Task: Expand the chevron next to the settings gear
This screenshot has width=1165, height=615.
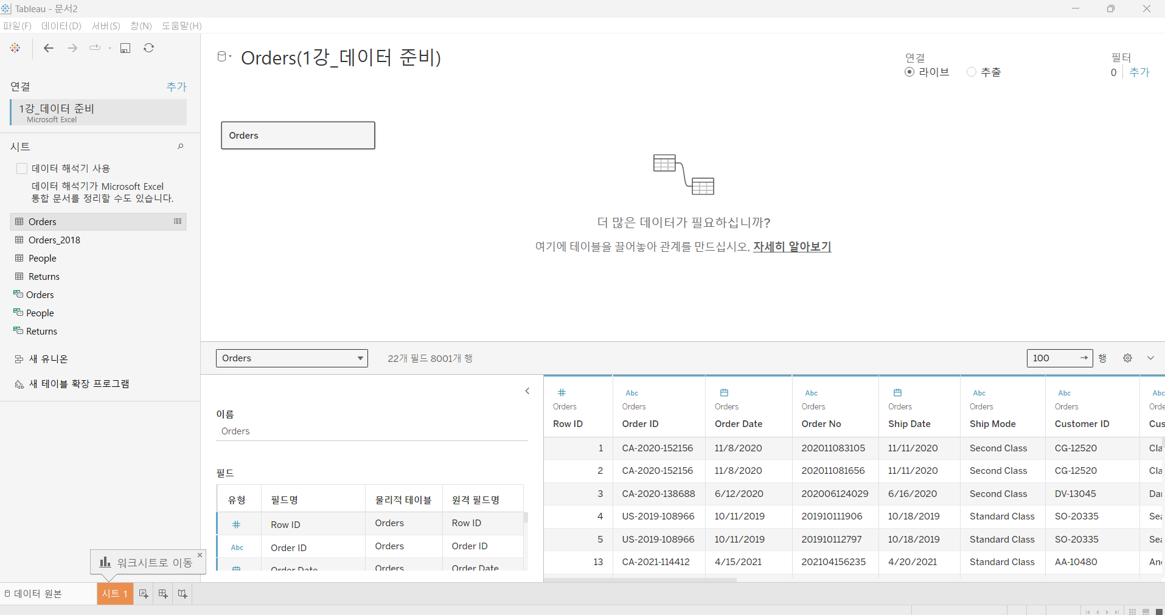Action: coord(1150,358)
